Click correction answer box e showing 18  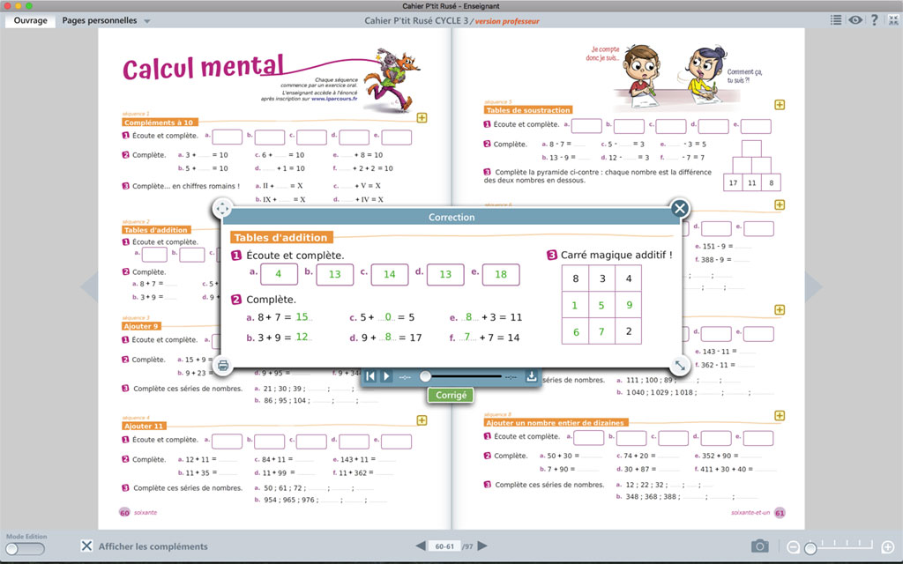click(501, 275)
